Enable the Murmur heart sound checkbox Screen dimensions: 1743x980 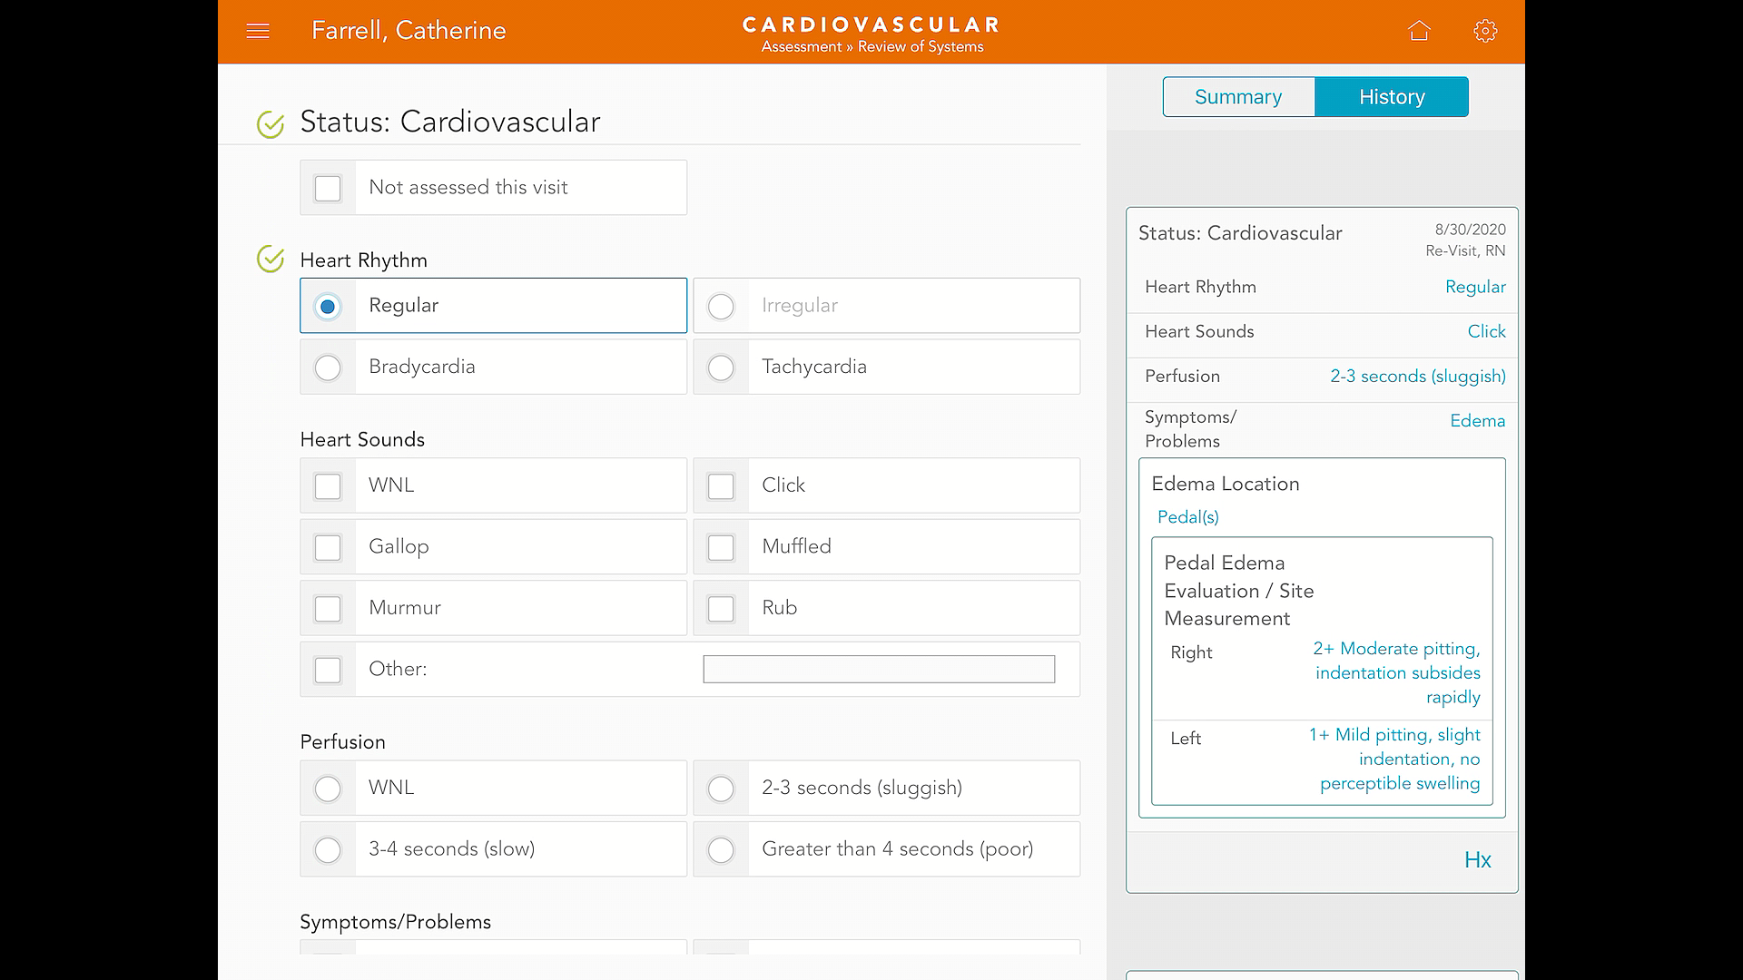[328, 609]
